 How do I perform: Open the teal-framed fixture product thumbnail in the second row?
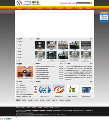point(51,55)
